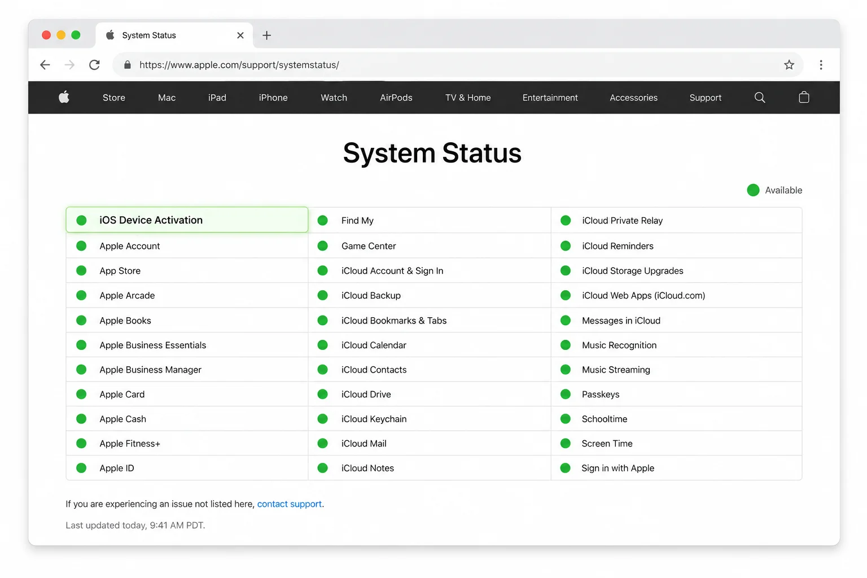The height and width of the screenshot is (578, 867).
Task: Open the Accessories menu item
Action: [x=634, y=98]
